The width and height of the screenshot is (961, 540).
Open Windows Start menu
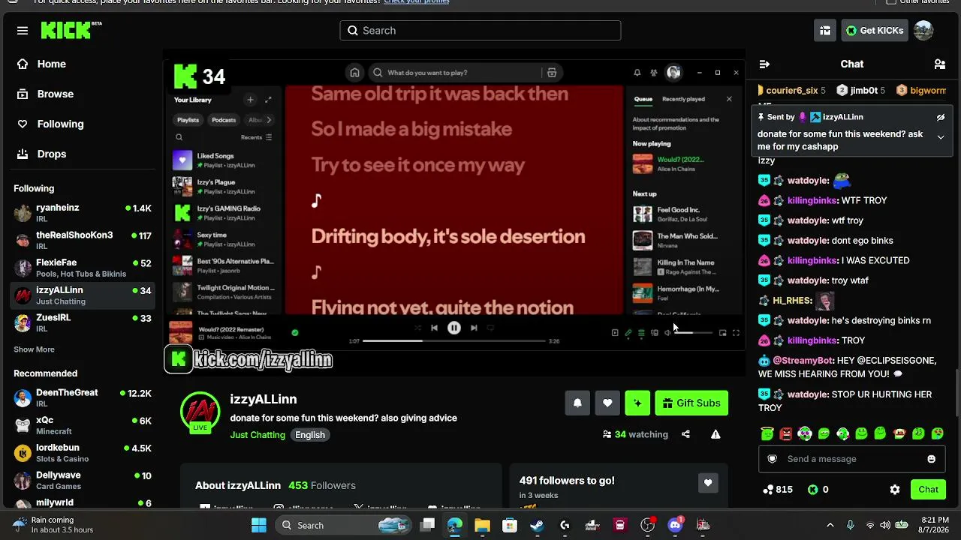point(259,525)
